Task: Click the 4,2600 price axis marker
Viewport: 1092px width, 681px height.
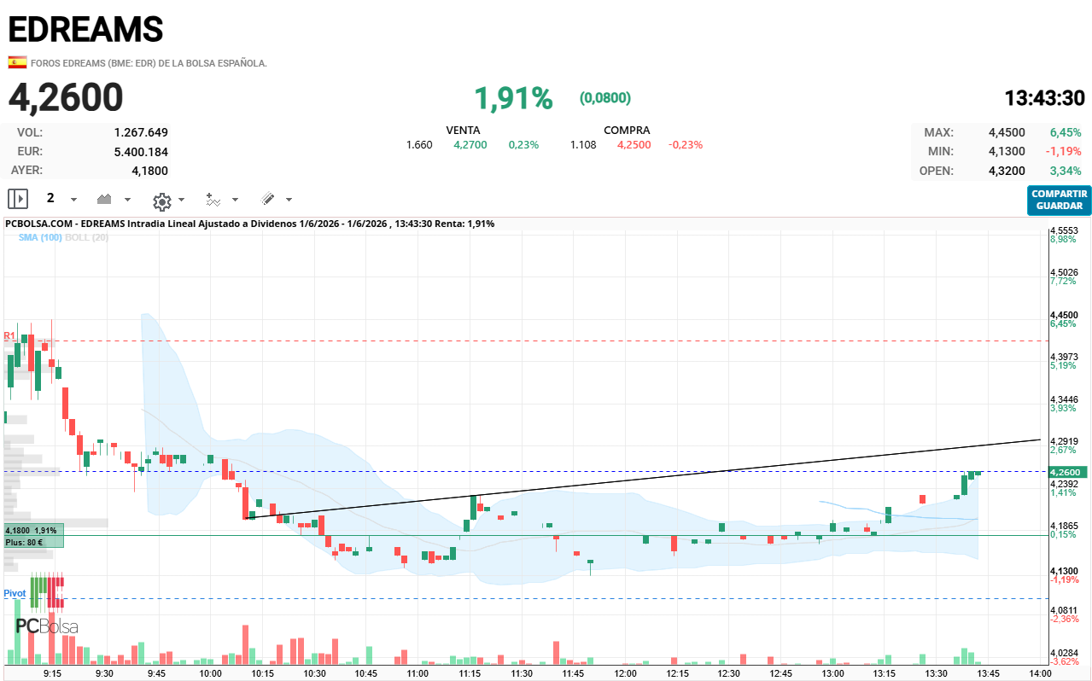Action: (1066, 472)
